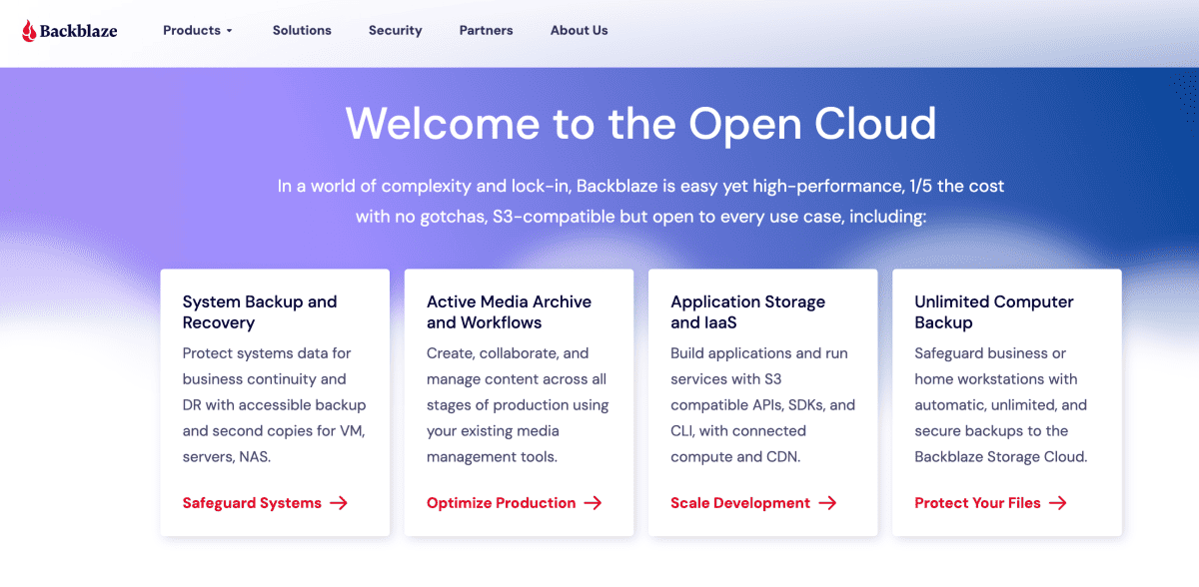Expand the Products dropdown caret

click(230, 31)
